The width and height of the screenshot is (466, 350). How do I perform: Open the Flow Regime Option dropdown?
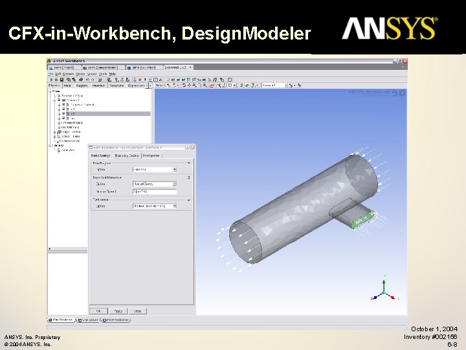(175, 169)
